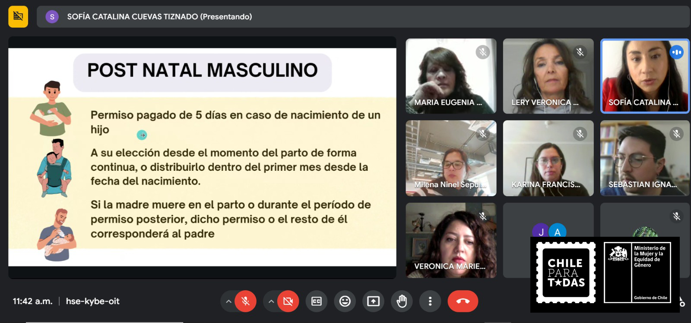Click muted mic icon on LERY VERONICA tile

580,52
